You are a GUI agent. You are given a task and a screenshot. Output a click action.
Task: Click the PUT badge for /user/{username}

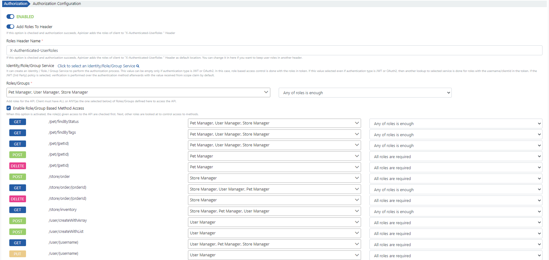point(17,254)
